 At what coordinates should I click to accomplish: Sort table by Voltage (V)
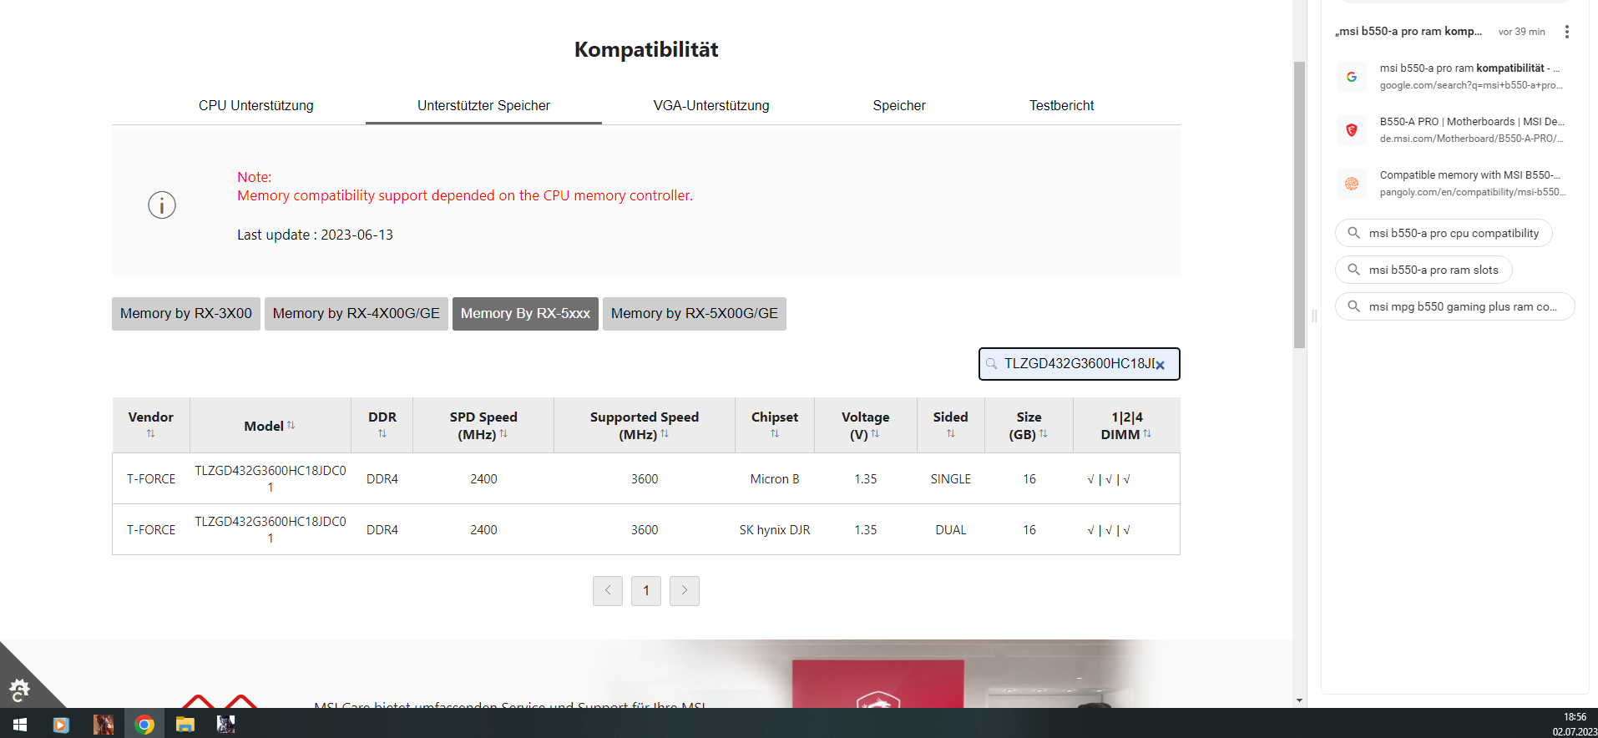click(875, 433)
